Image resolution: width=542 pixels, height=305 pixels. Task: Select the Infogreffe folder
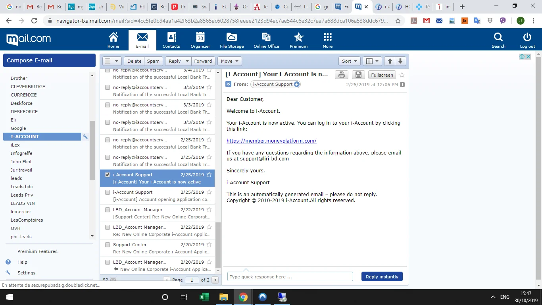pos(21,153)
